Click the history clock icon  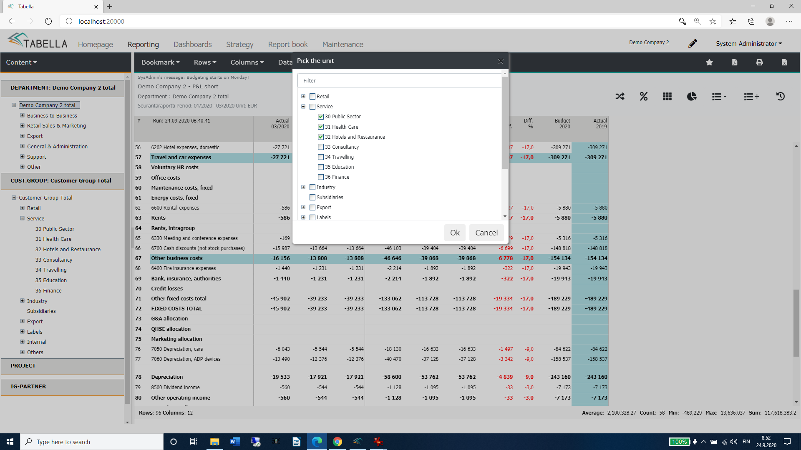pos(780,97)
